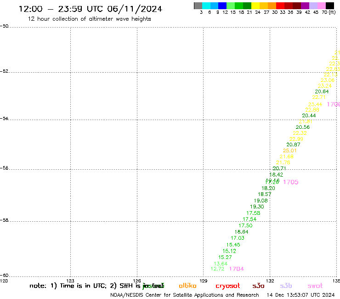340x299 pixels.
Task: Click the pink swot satellite label
Action: point(315,286)
